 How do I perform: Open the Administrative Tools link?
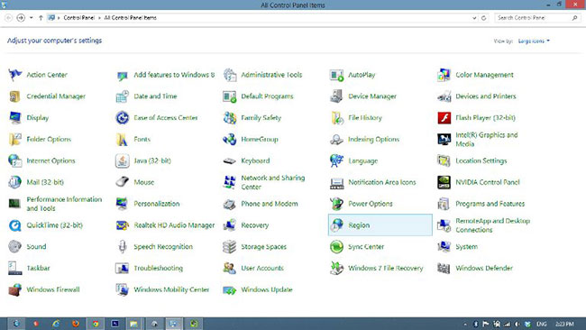coord(271,75)
